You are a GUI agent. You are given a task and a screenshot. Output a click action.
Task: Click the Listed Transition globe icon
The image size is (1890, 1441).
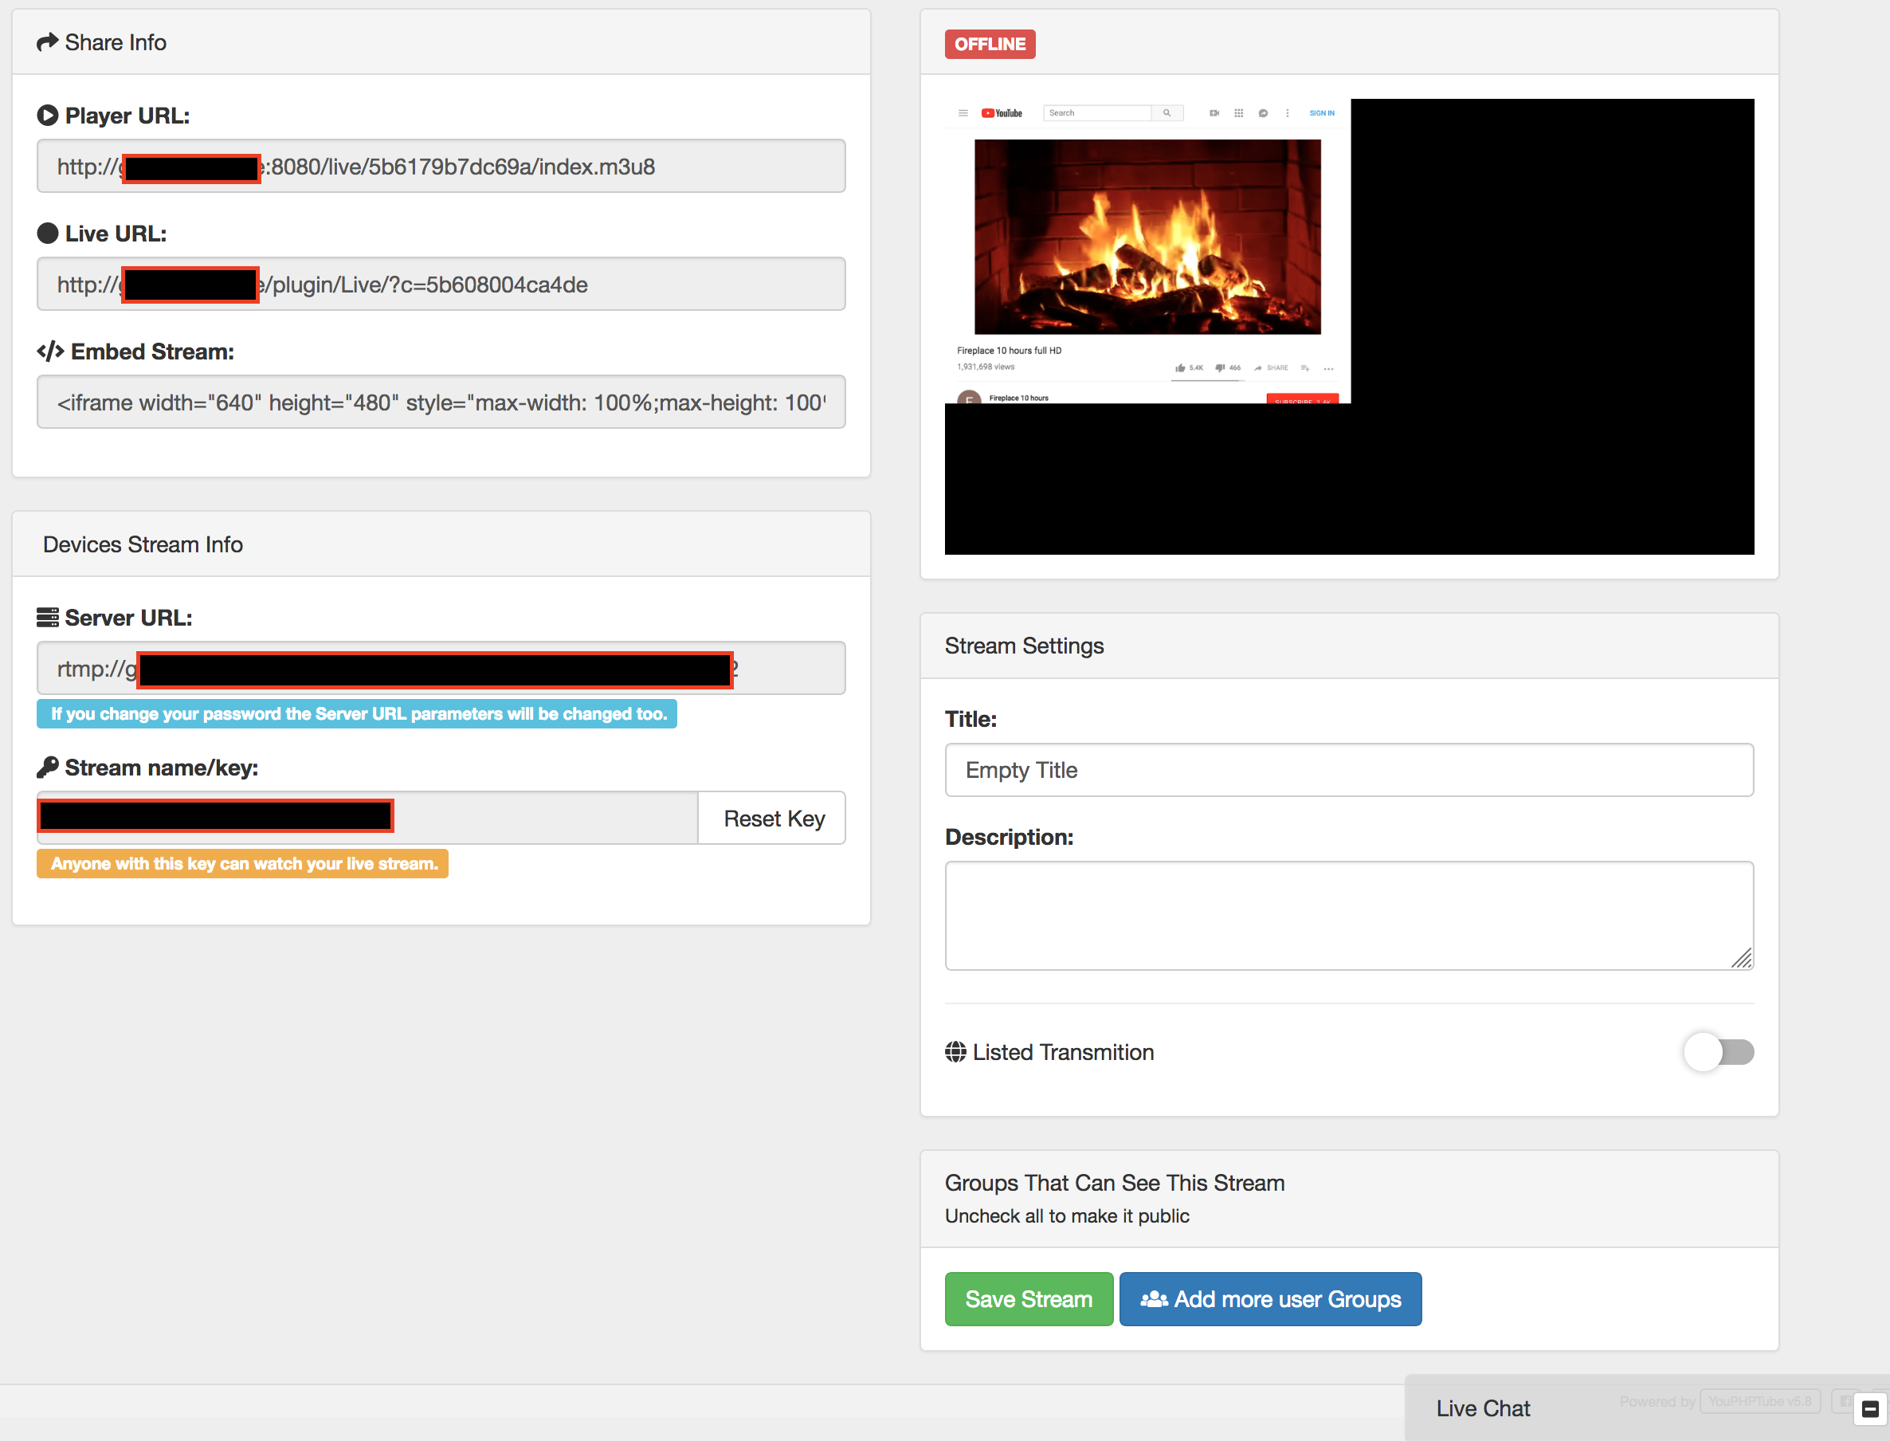click(955, 1051)
